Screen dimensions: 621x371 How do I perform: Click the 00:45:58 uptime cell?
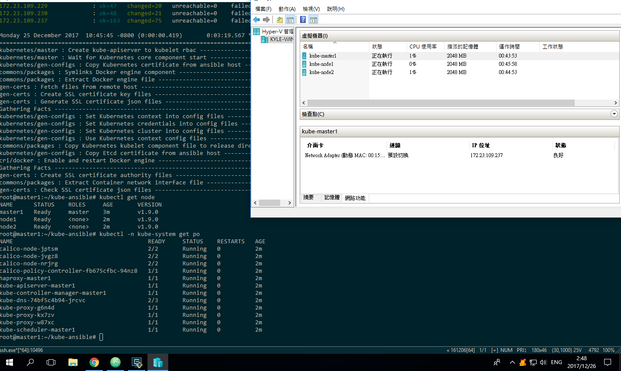click(508, 64)
